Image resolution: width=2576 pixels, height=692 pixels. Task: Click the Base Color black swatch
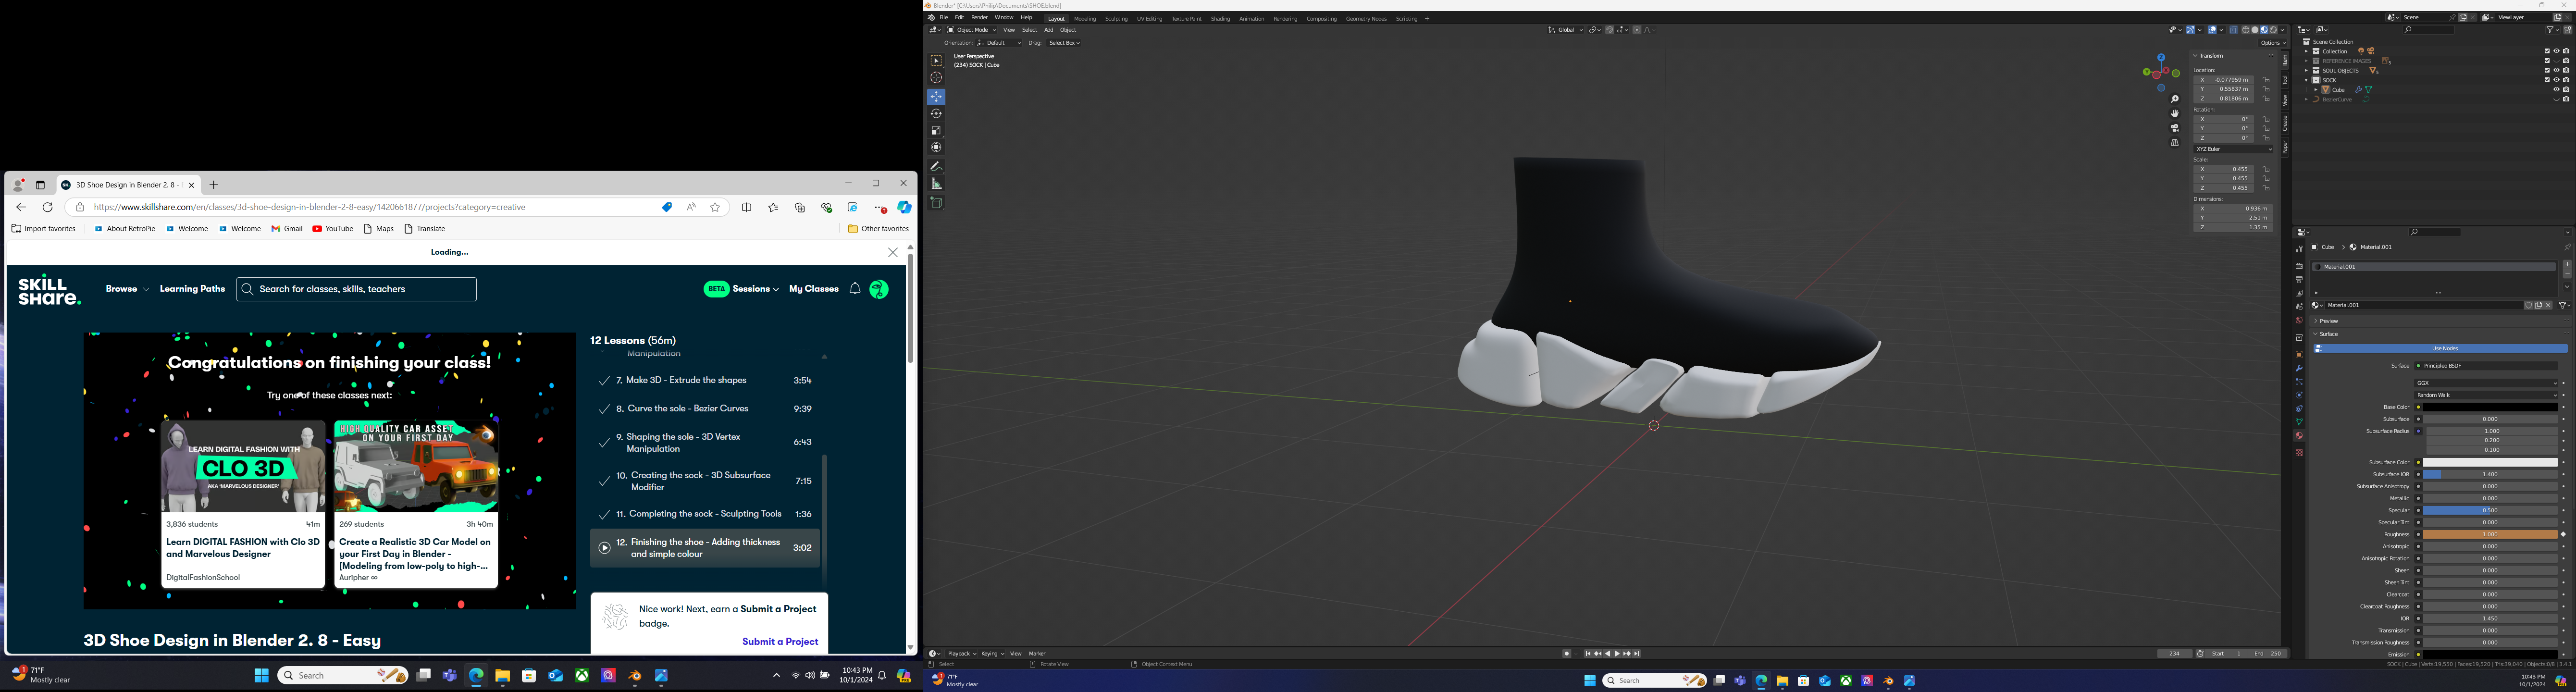pyautogui.click(x=2491, y=407)
